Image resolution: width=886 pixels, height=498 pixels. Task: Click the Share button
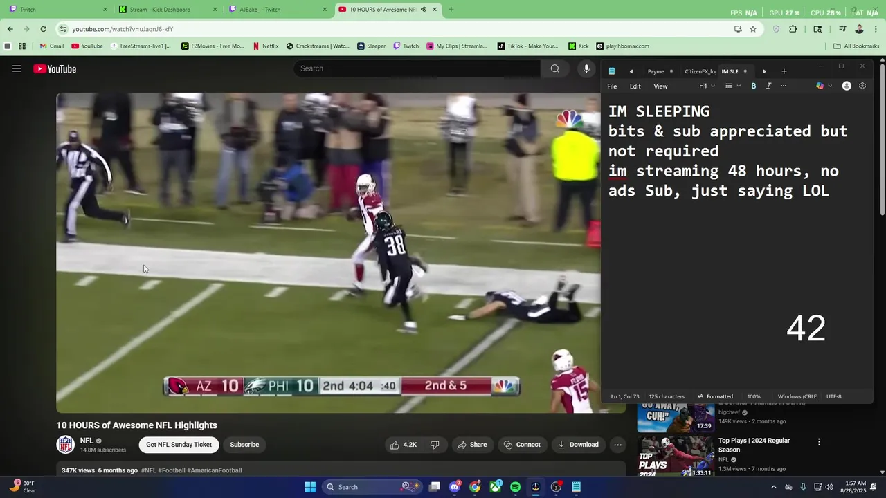coord(471,445)
